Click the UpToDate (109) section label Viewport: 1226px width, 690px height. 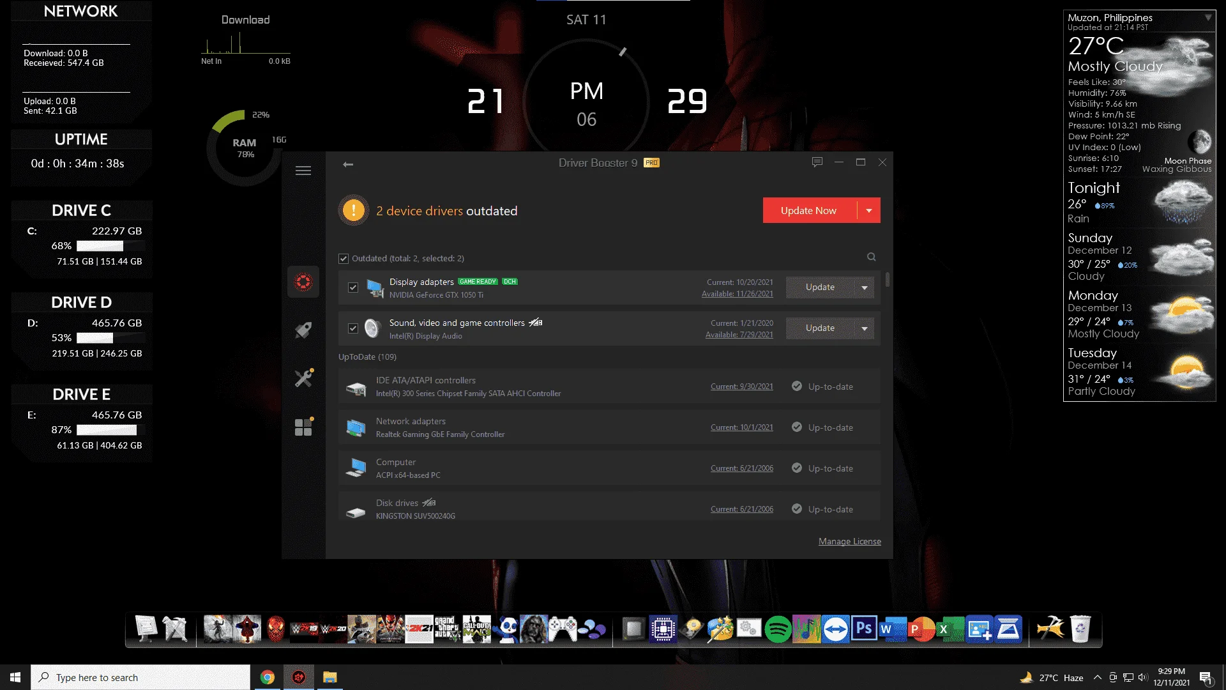tap(367, 356)
